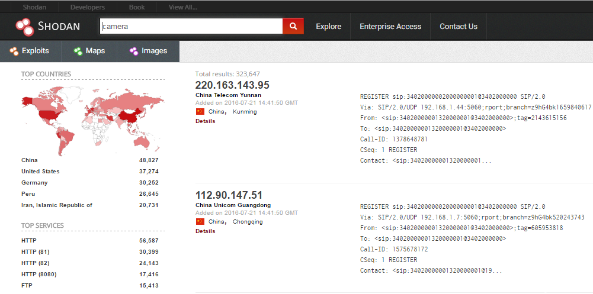Click the China Unicom Guangdong organization
Screen dimensions: 593x294
[233, 205]
